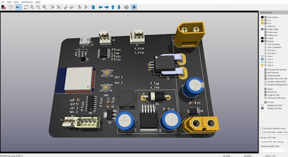Change the Solder Paste gray color swatch
288x157 pixels.
[x=262, y=29]
